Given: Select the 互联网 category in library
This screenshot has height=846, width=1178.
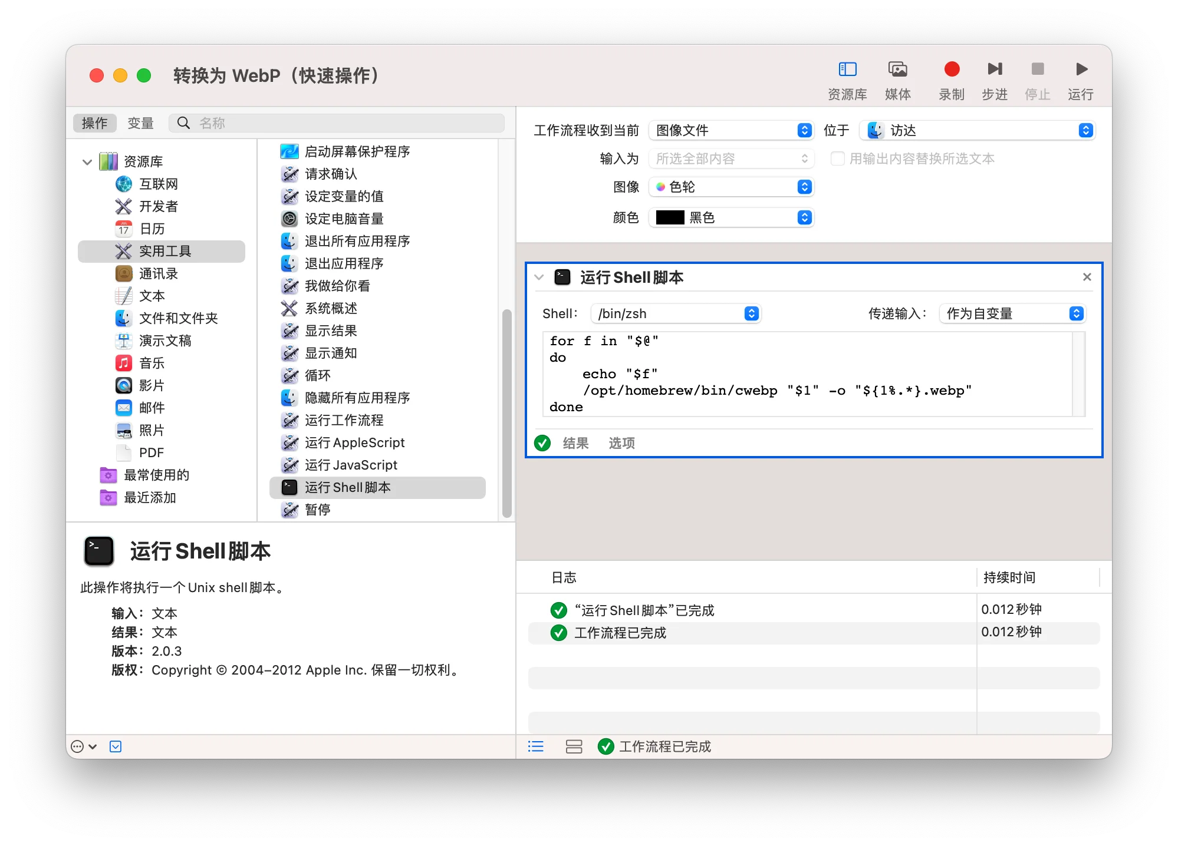Looking at the screenshot, I should [x=162, y=184].
